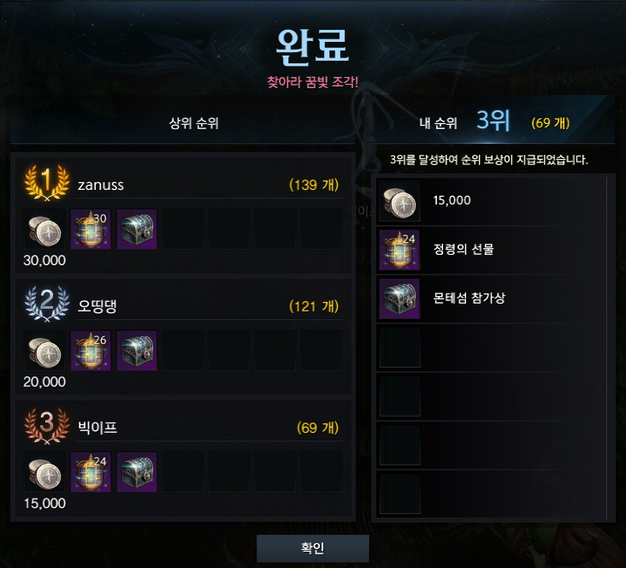This screenshot has height=568, width=626.
Task: Select zanuss's lantern gift icon marked 30
Action: click(91, 229)
